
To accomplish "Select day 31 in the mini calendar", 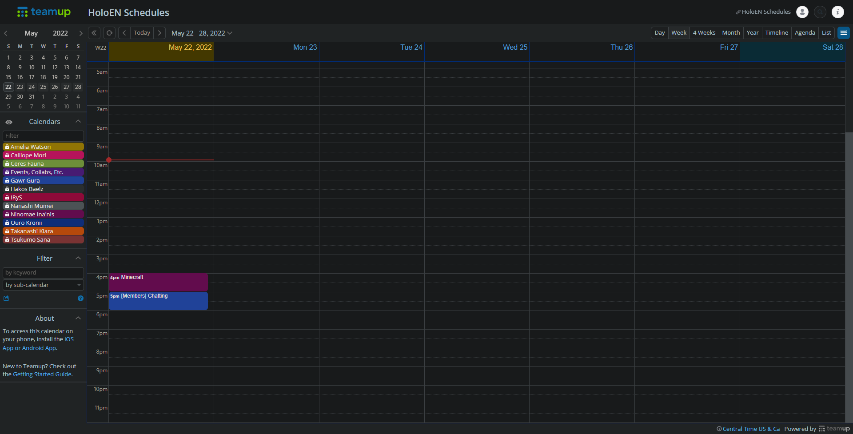I will [x=32, y=97].
